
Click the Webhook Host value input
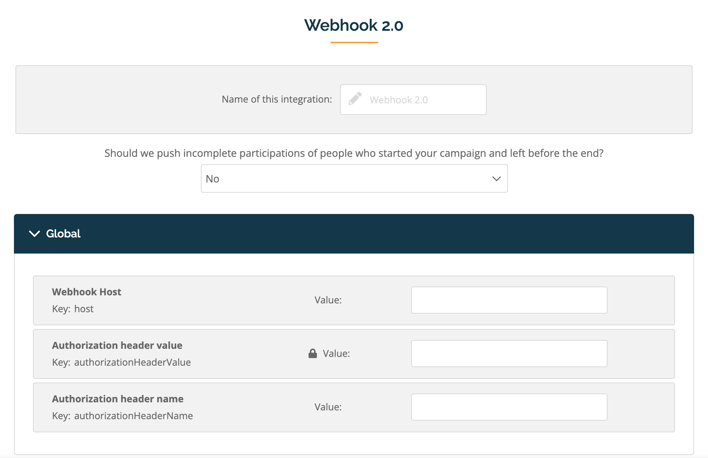pos(509,300)
